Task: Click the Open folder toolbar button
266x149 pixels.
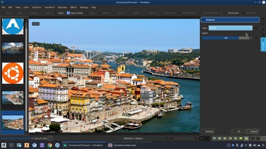Action: 75,13
